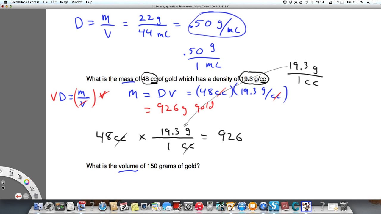Open the Help menu
Image resolution: width=381 pixels, height=214 pixels.
[89, 2]
